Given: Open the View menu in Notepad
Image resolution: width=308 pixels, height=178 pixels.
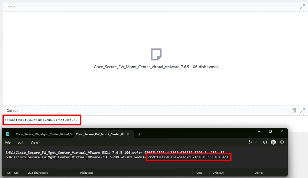Looking at the screenshot, I should [x=34, y=142].
